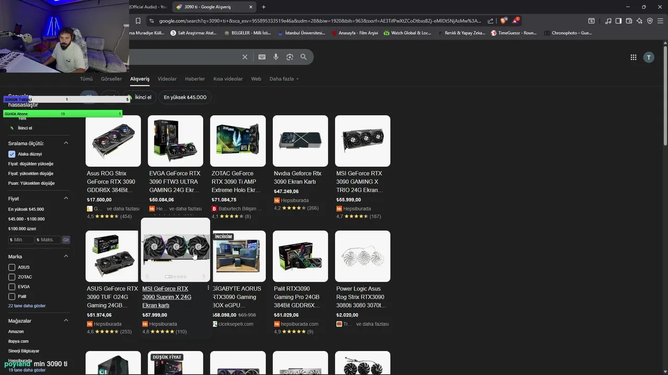Close the '3090 ti - Google Alışveriş' tab

coord(251,7)
